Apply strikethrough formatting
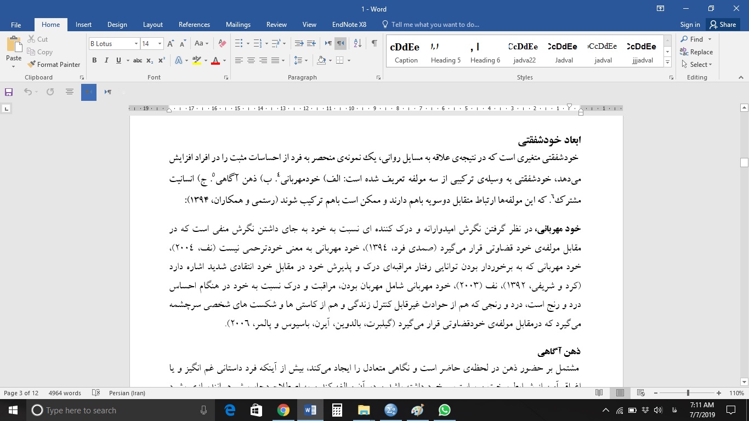Image resolution: width=749 pixels, height=421 pixels. [x=137, y=60]
